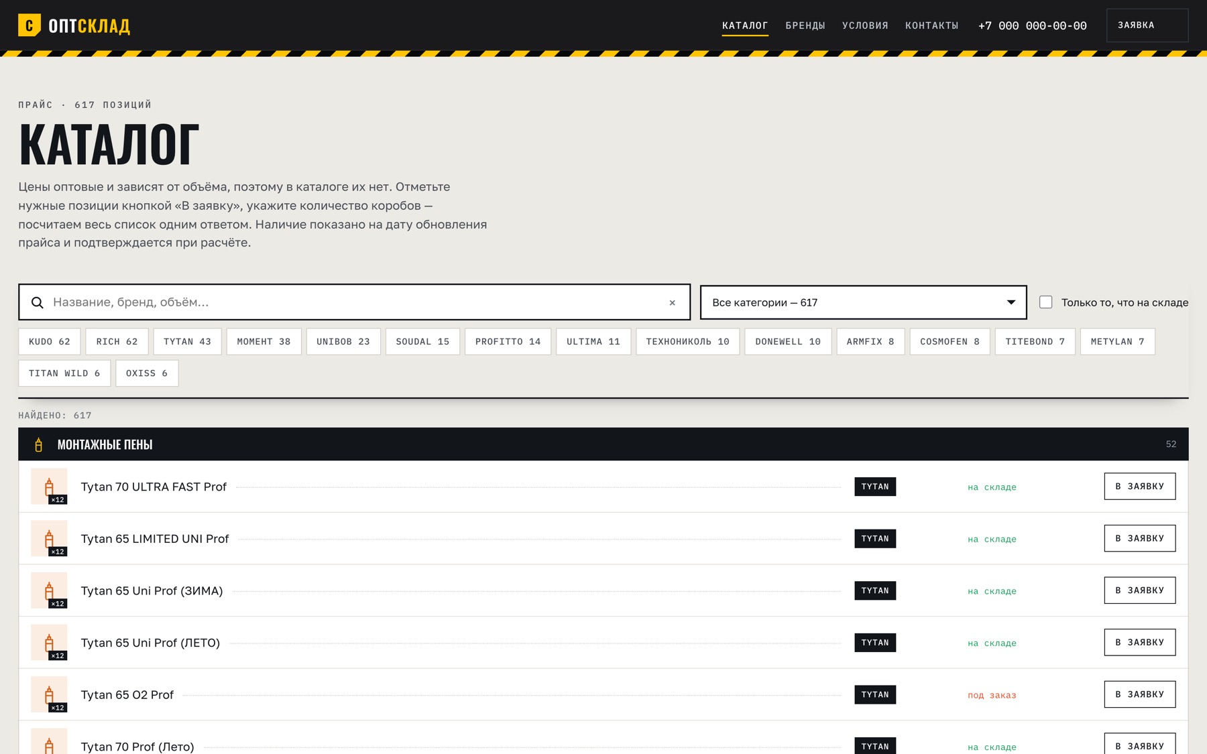The image size is (1207, 754).
Task: Toggle the METYLAN 7 brand filter
Action: 1118,342
